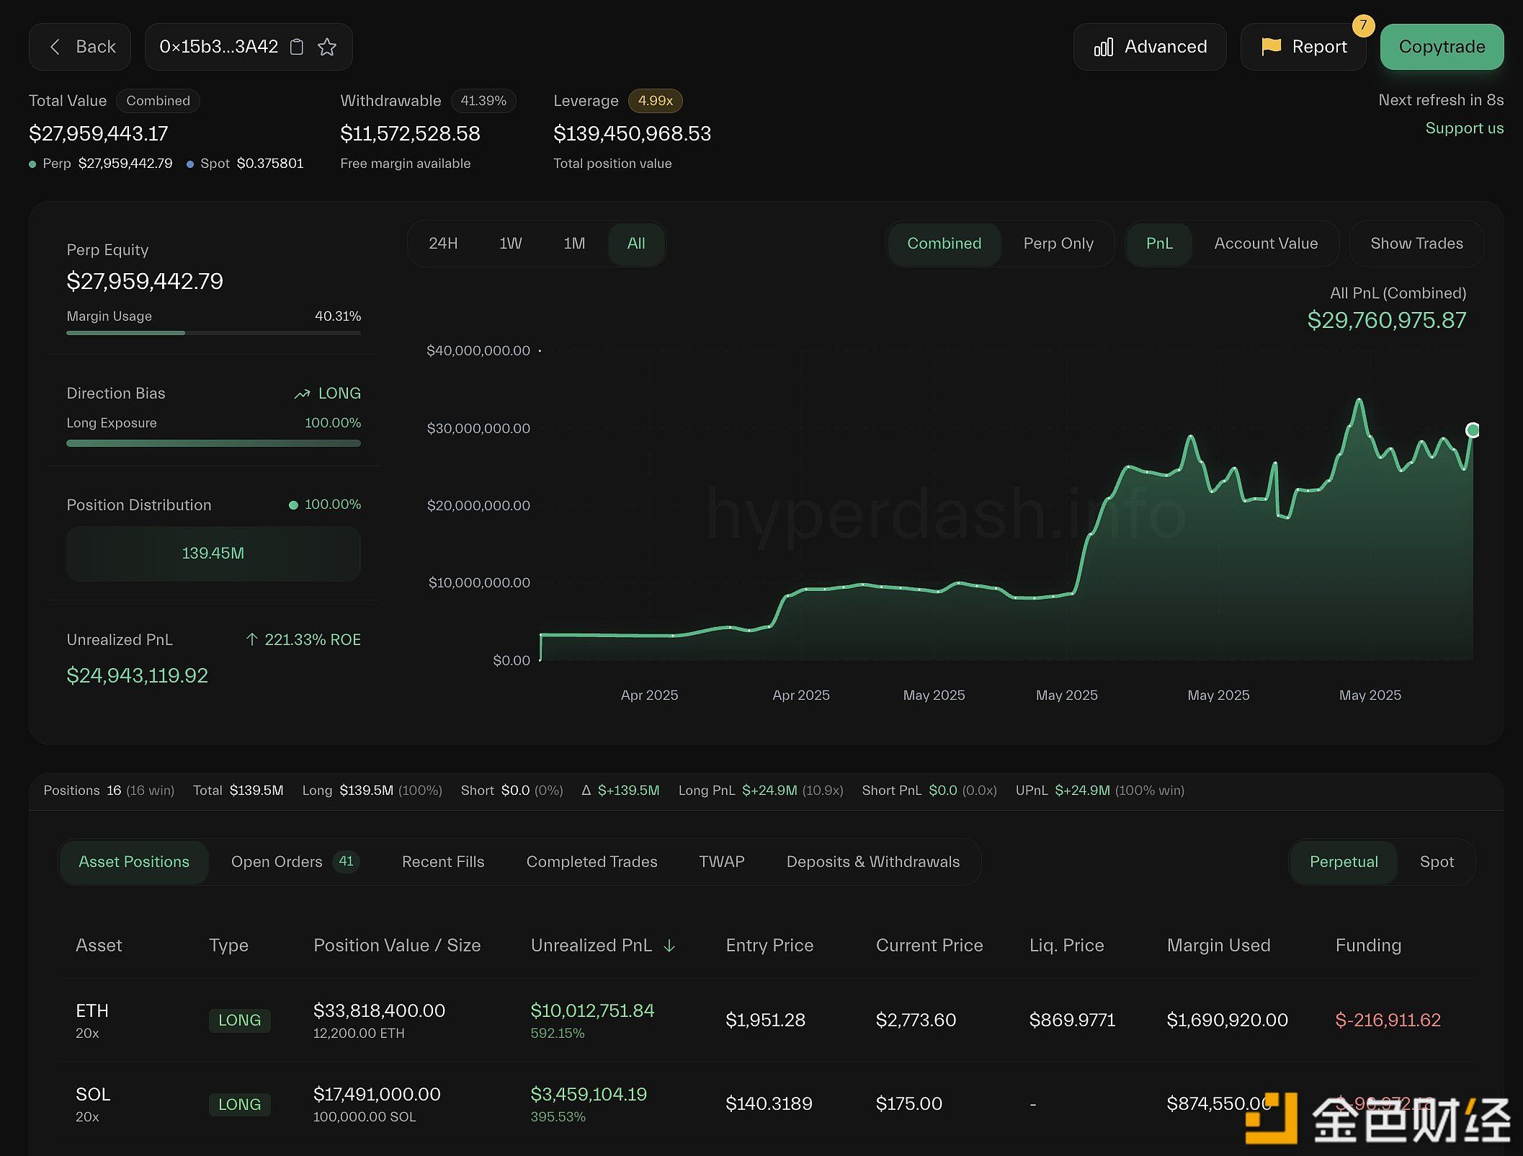Open the Completed Trades tab
1523x1156 pixels.
click(x=591, y=862)
